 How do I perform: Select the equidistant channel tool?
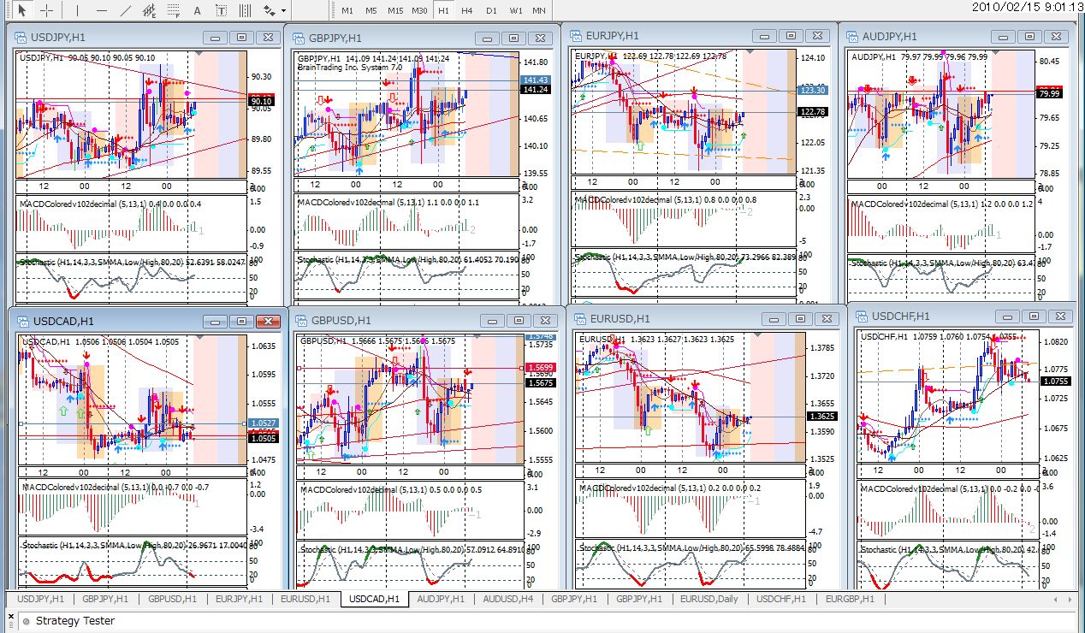click(150, 10)
